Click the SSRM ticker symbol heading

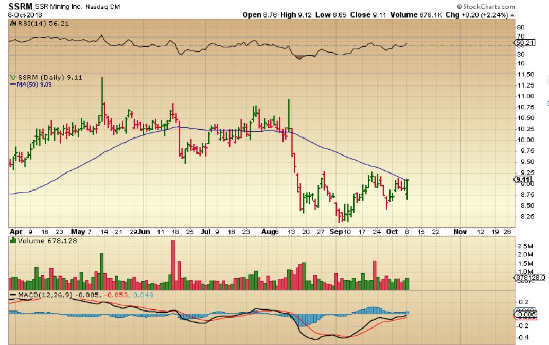click(x=20, y=6)
